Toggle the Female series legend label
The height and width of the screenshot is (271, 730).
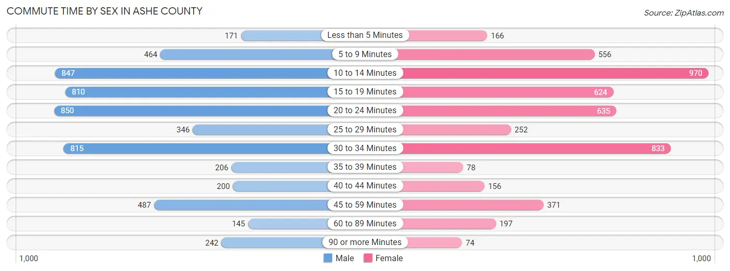coord(389,258)
